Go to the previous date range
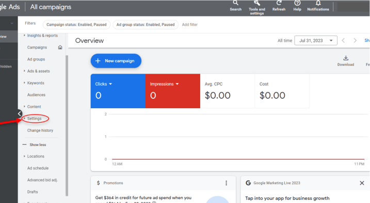The width and height of the screenshot is (370, 203). (343, 41)
